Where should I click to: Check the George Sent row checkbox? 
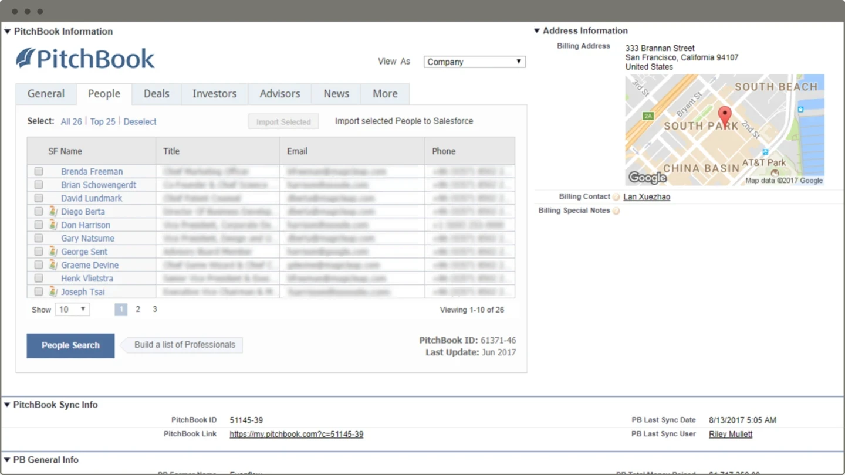point(39,252)
